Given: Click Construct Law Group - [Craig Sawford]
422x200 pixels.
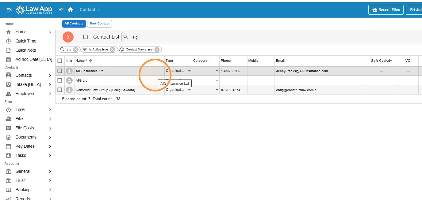Looking at the screenshot, I should pos(105,90).
